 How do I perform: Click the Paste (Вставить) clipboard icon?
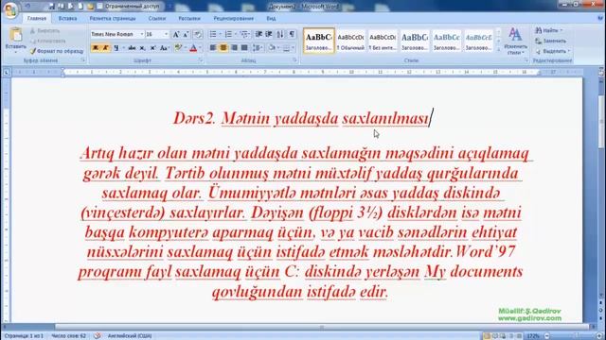(x=16, y=35)
